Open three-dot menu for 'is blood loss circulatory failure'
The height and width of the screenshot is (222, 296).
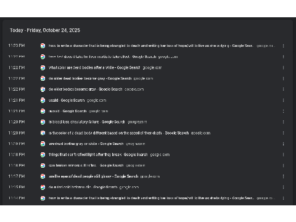pos(283,122)
